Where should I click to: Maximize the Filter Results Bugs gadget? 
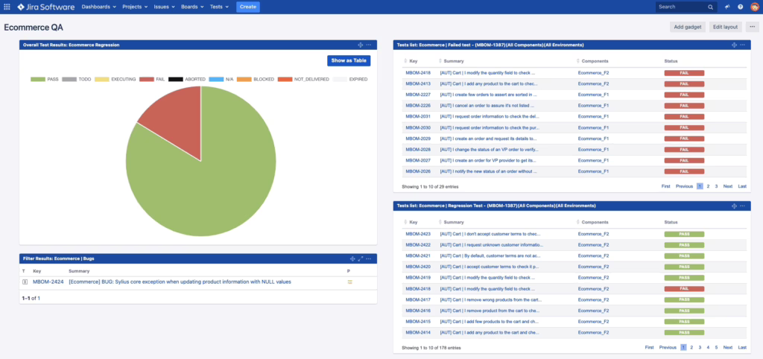(361, 258)
